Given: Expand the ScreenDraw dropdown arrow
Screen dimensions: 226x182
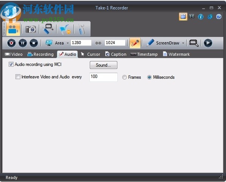Looking at the screenshot, I should coord(183,43).
